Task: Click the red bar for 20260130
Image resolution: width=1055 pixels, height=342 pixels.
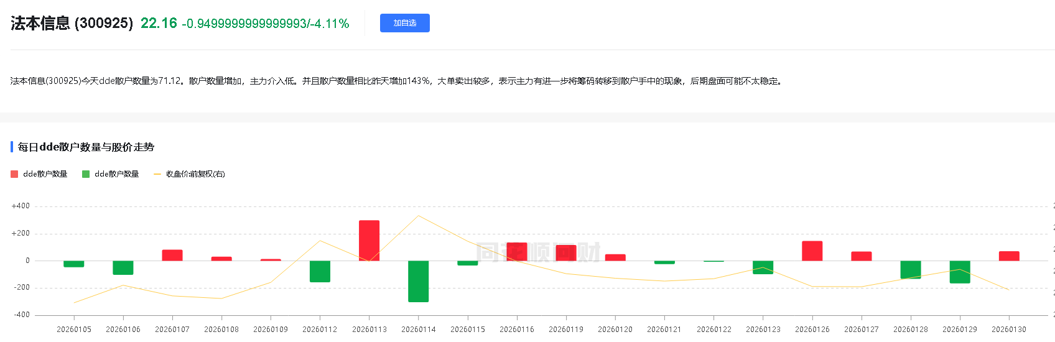Action: (x=1009, y=256)
